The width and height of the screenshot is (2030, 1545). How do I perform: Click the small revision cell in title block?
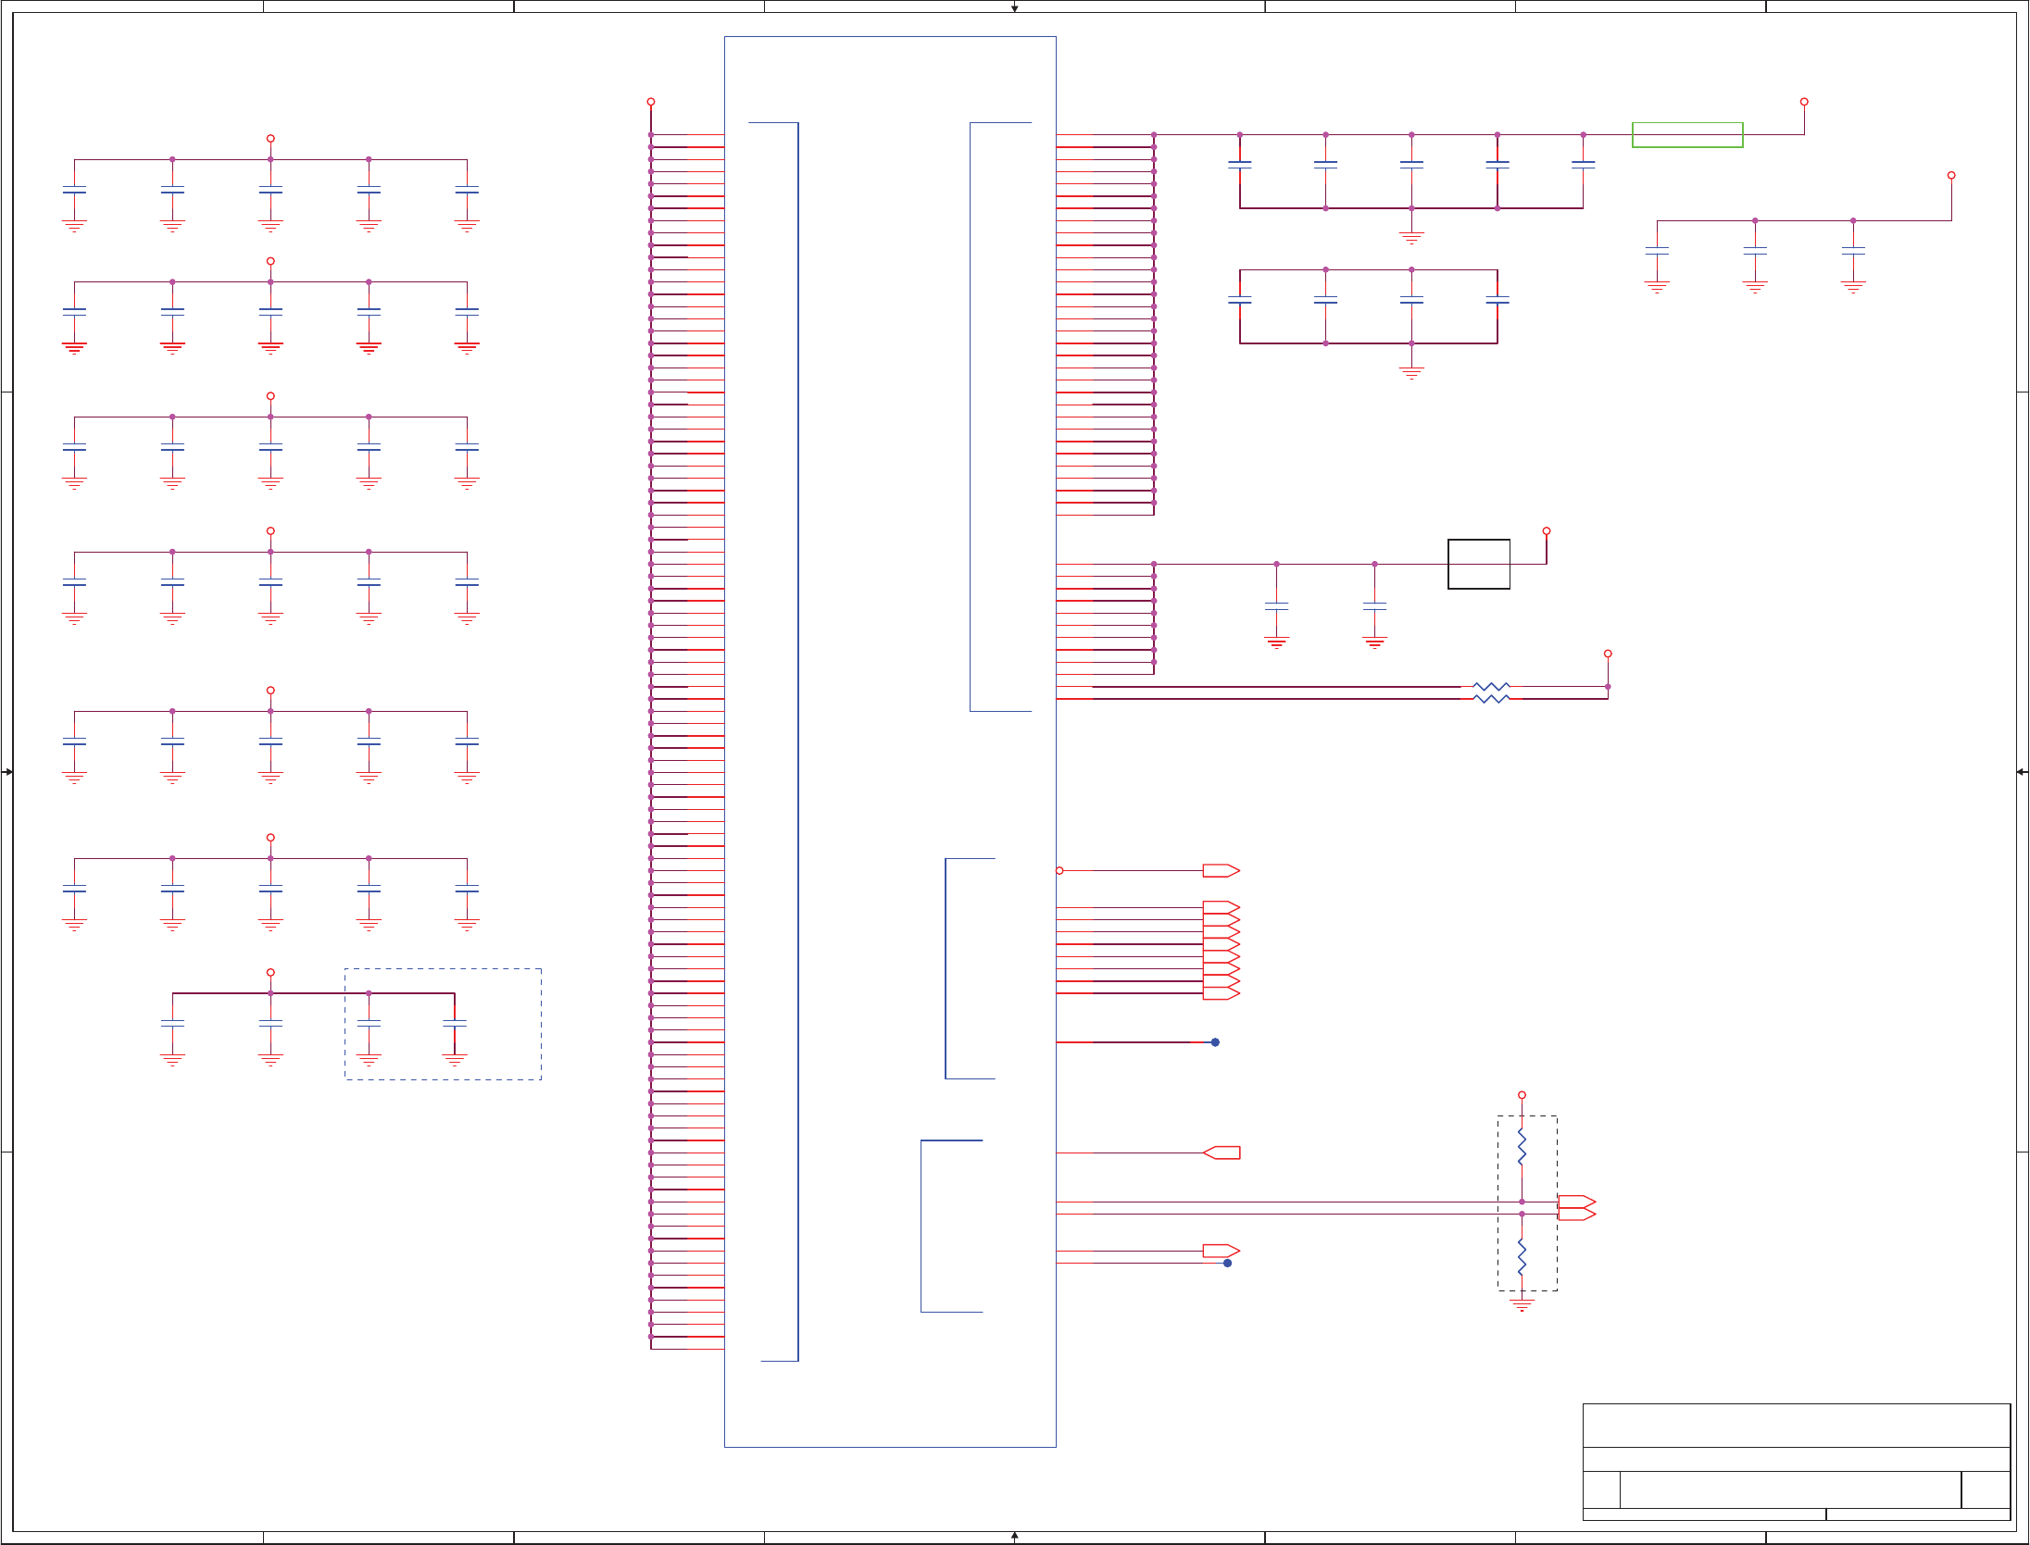(1986, 1489)
